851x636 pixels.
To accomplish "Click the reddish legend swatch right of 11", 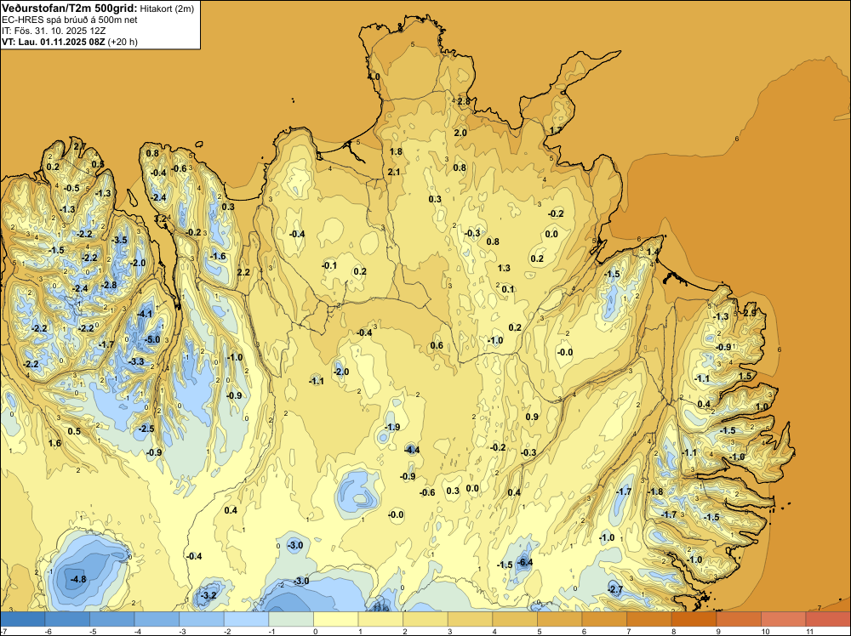I will [828, 619].
